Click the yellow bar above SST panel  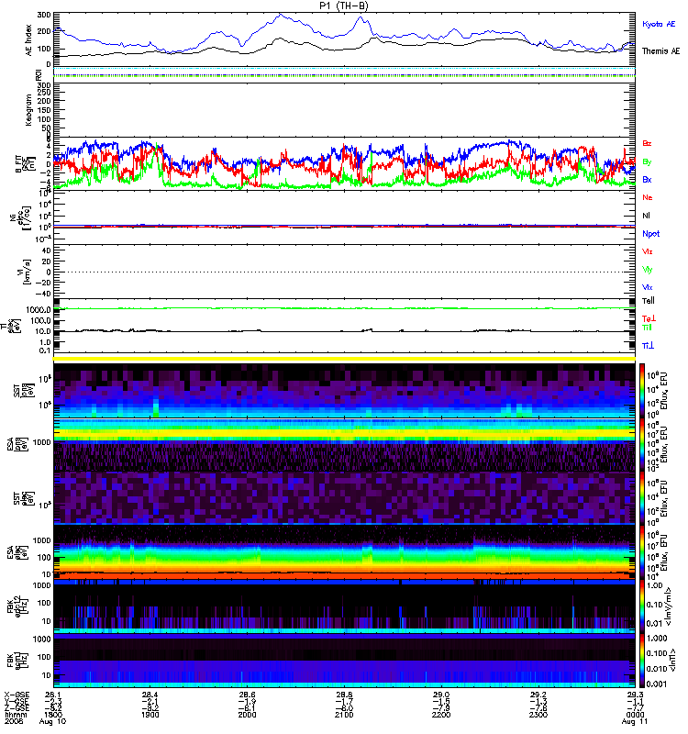(345, 359)
